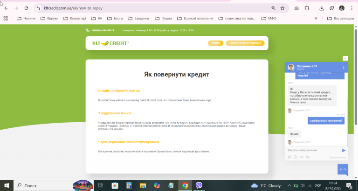
Task: Open the GIF picker in chat
Action: [x=302, y=157]
